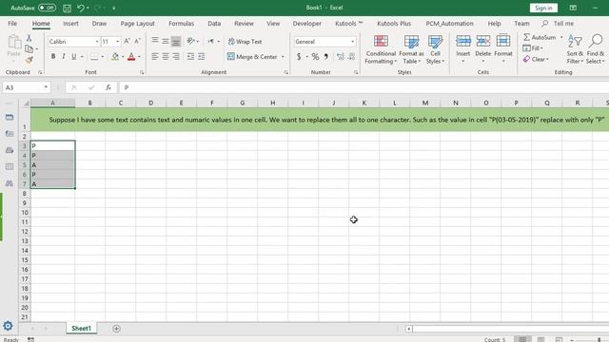Open the Calibri font name dropdown
The width and height of the screenshot is (609, 342).
pos(97,42)
